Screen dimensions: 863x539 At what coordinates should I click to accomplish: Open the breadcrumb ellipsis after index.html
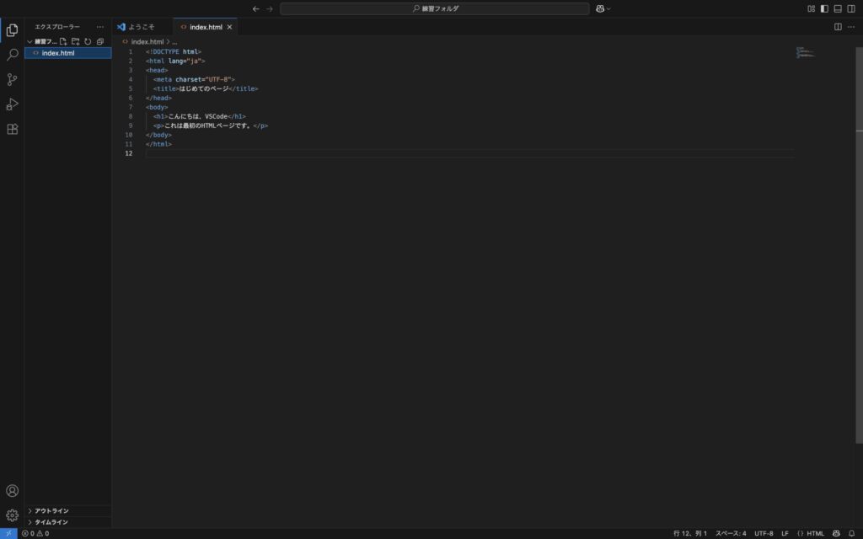[174, 42]
